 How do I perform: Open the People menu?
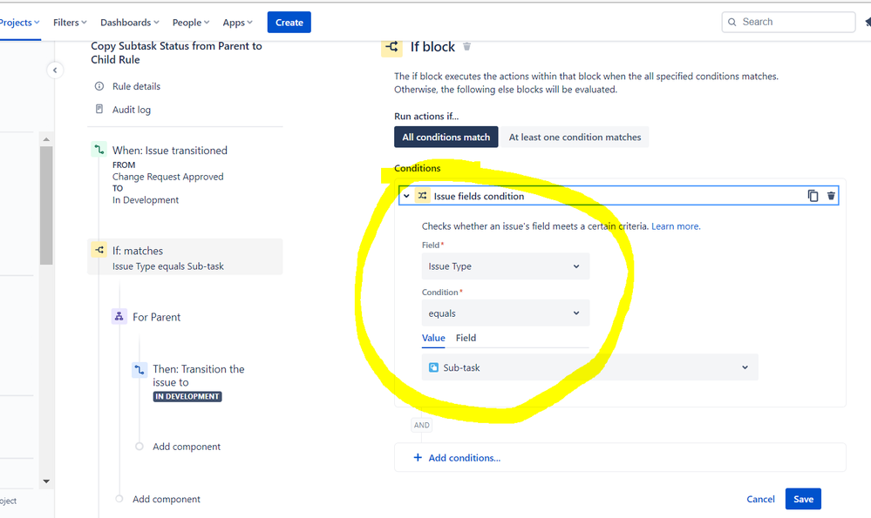(x=191, y=22)
